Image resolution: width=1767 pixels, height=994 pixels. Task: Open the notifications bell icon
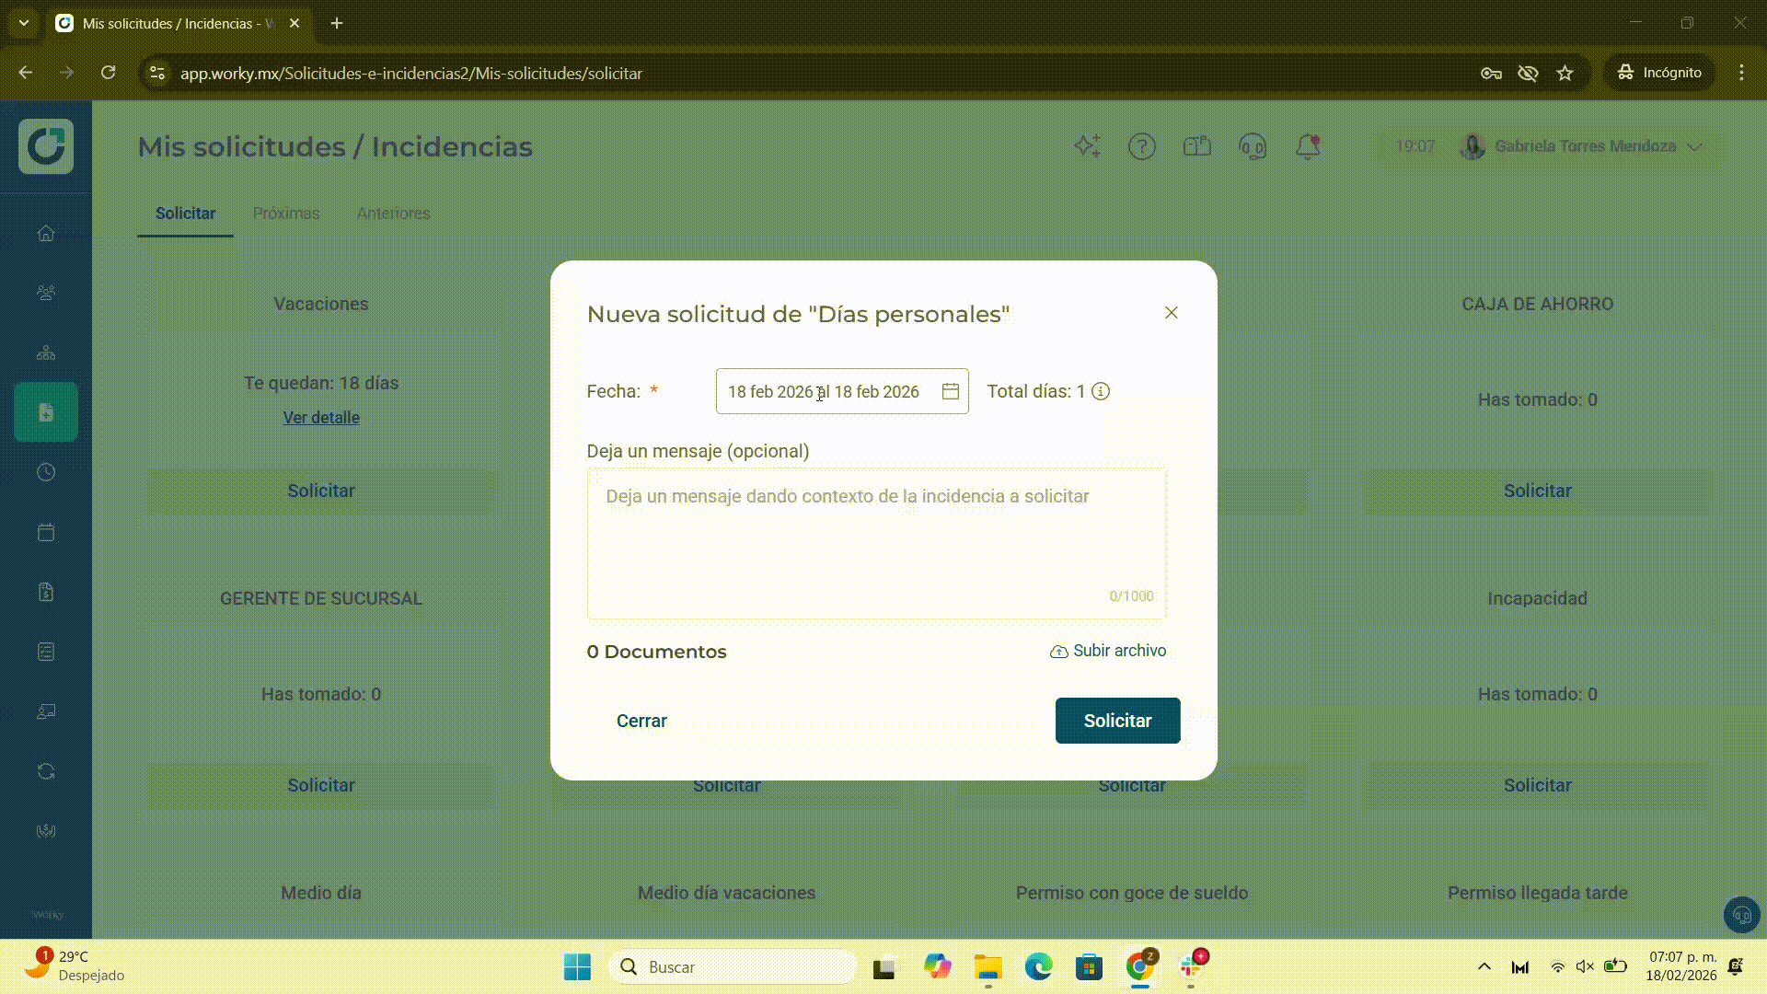pyautogui.click(x=1308, y=146)
